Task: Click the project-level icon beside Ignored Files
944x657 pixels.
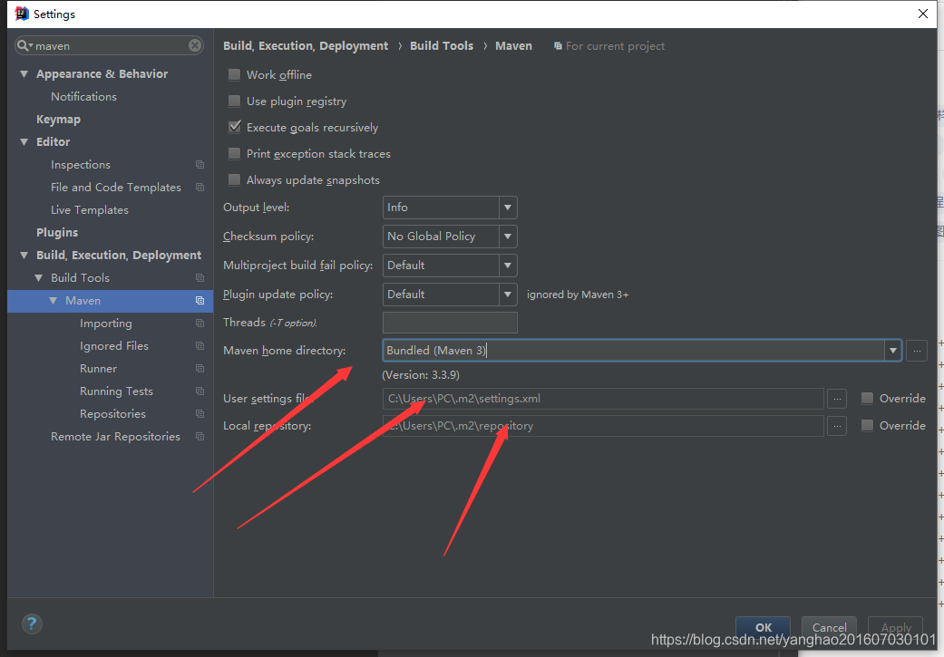Action: (x=200, y=346)
